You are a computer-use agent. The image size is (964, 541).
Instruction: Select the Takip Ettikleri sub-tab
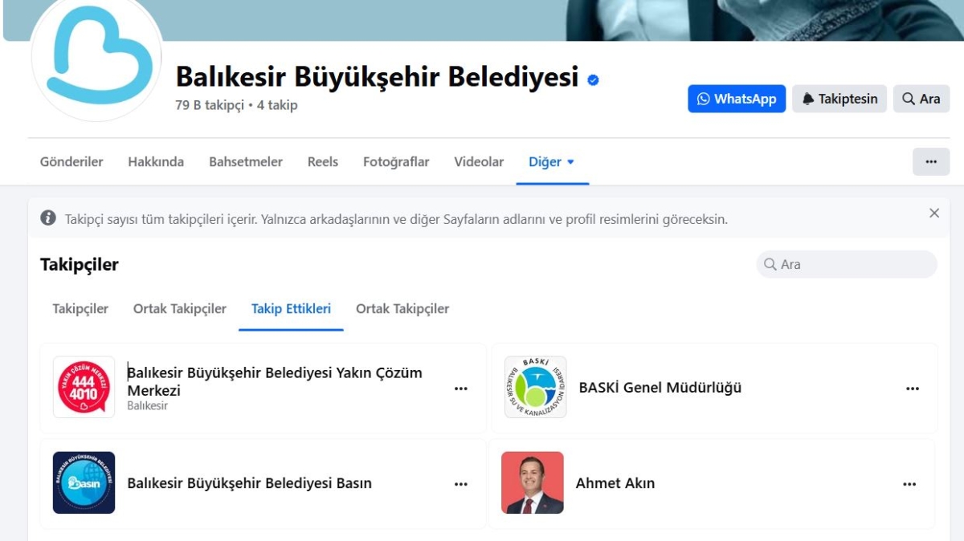[x=291, y=308]
